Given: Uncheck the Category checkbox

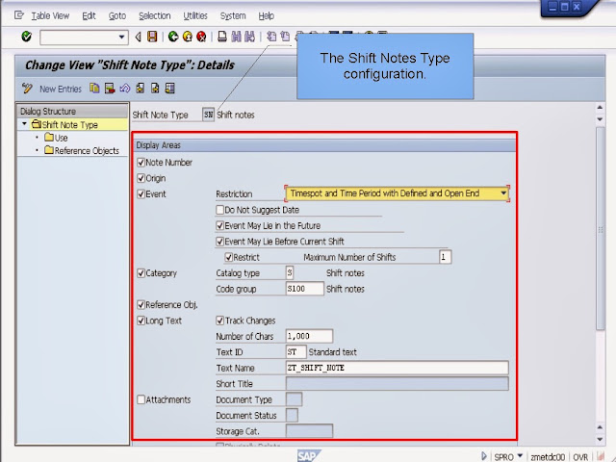Looking at the screenshot, I should 141,273.
